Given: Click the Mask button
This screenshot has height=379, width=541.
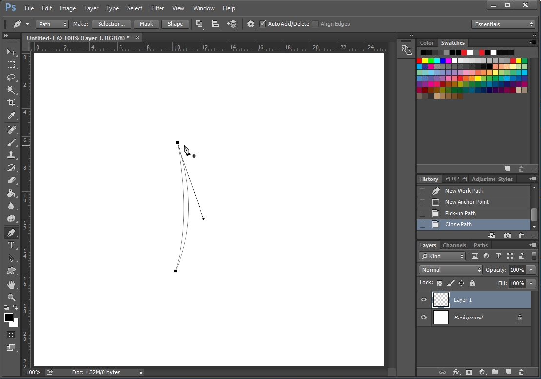Looking at the screenshot, I should pyautogui.click(x=146, y=24).
